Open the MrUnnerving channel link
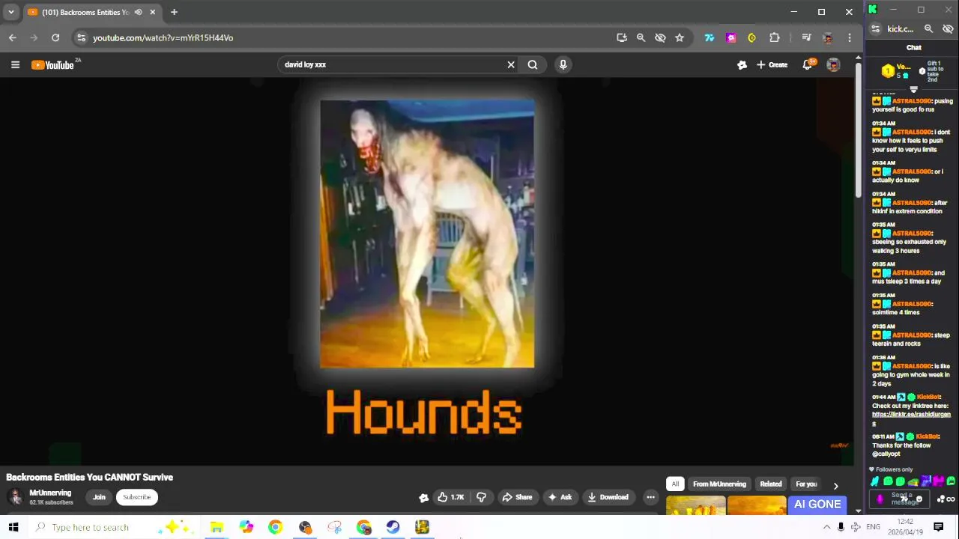 [x=50, y=493]
